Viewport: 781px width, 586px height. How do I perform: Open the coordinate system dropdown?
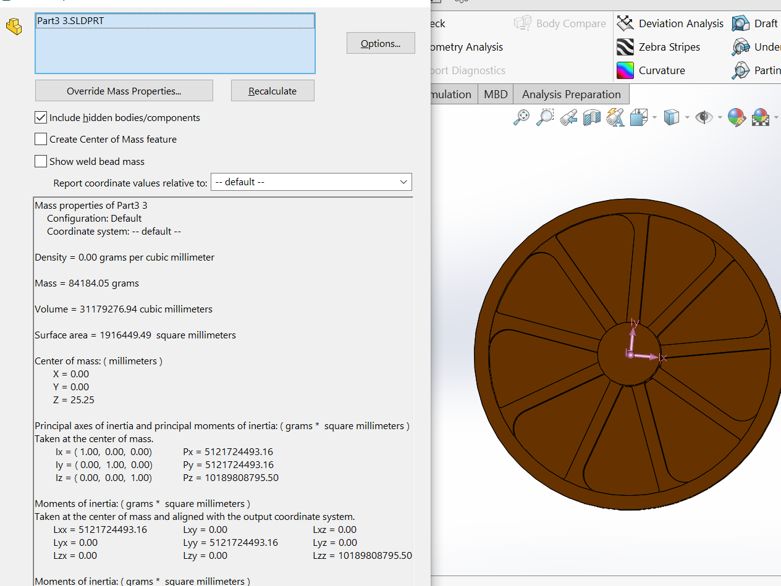coord(311,182)
